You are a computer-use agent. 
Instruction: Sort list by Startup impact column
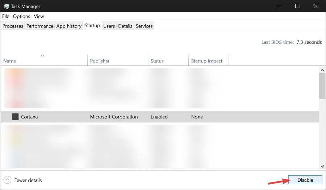tap(209, 60)
